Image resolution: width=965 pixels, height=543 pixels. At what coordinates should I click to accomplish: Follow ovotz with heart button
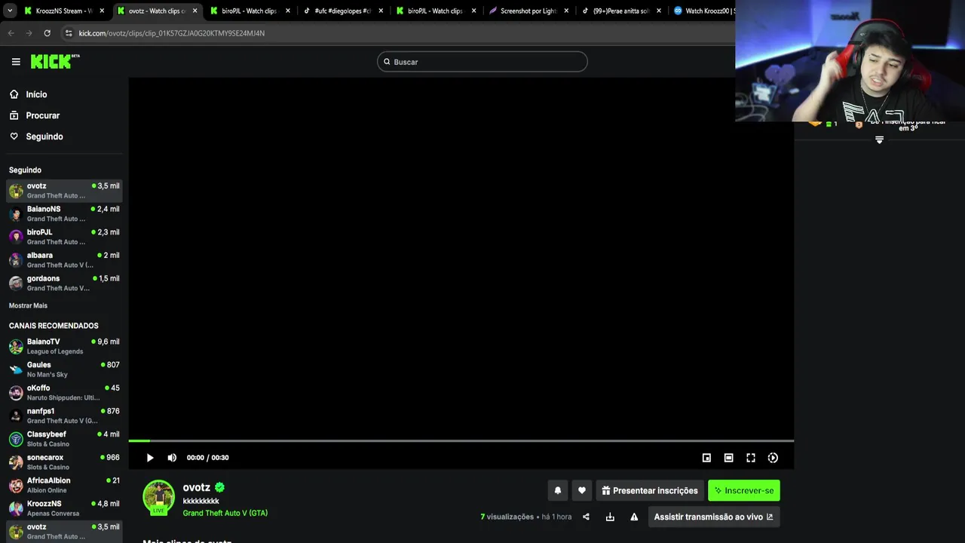[582, 490]
